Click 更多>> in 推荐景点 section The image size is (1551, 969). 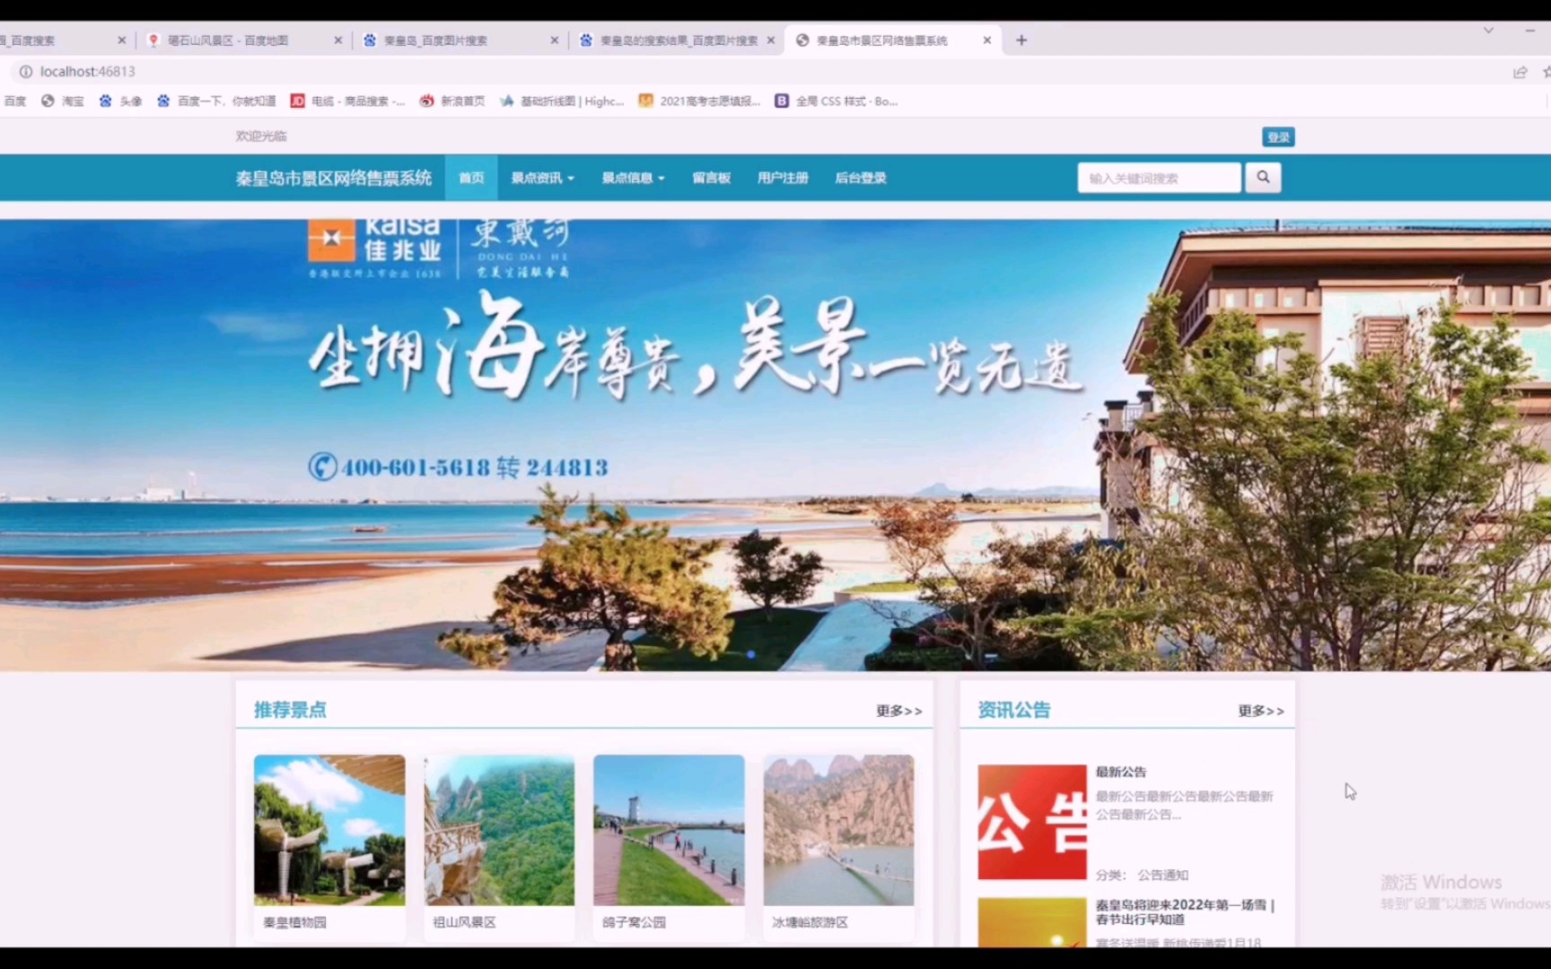point(899,711)
